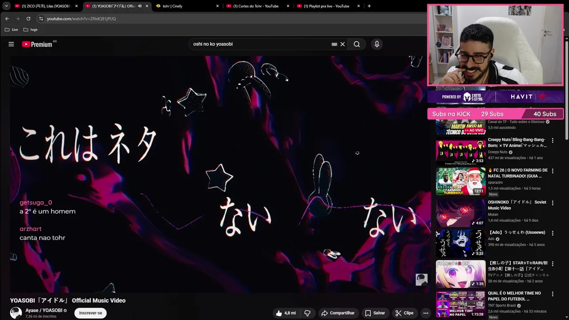Open options menu for Ado Usseewa video
The height and width of the screenshot is (320, 569).
pos(553,233)
